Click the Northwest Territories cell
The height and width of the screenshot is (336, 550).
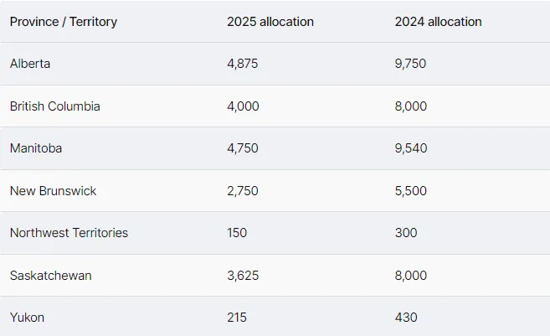coord(69,233)
